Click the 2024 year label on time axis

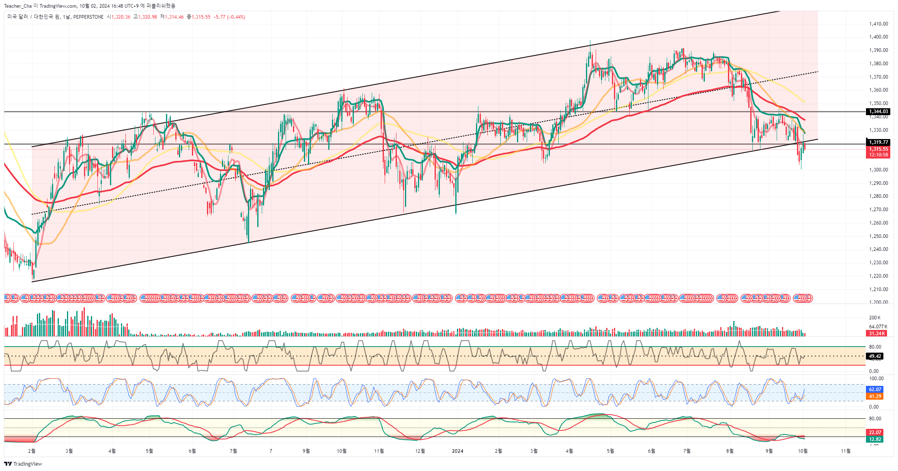click(457, 451)
